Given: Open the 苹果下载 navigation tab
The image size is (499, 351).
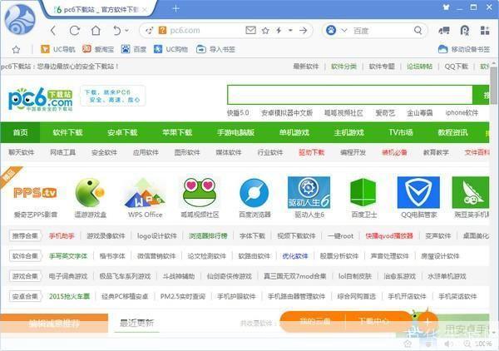Looking at the screenshot, I should tap(177, 132).
